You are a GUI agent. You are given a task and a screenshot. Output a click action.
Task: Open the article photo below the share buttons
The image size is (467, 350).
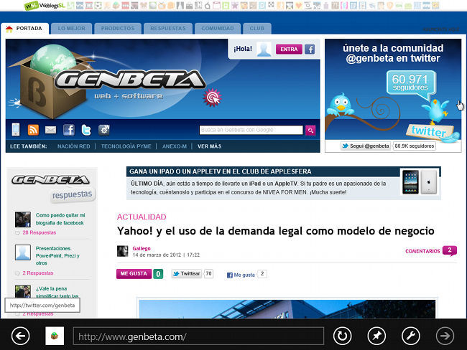[287, 308]
